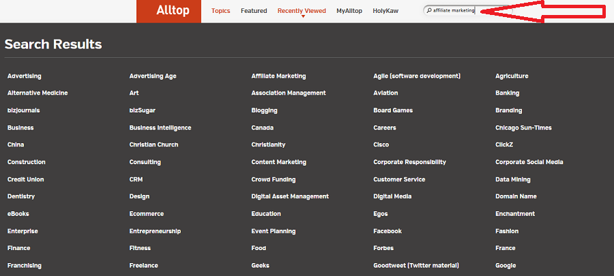Open the ClickZ topic
Image resolution: width=614 pixels, height=276 pixels.
pos(504,144)
